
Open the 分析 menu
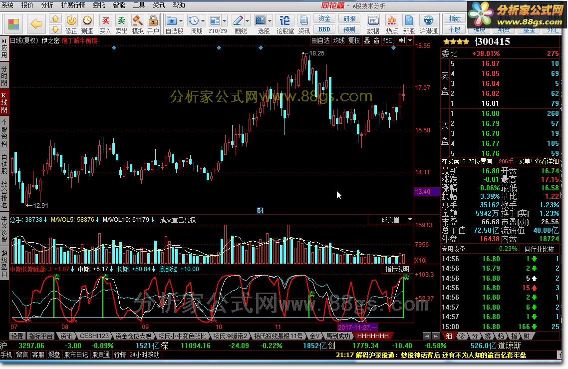[47, 5]
